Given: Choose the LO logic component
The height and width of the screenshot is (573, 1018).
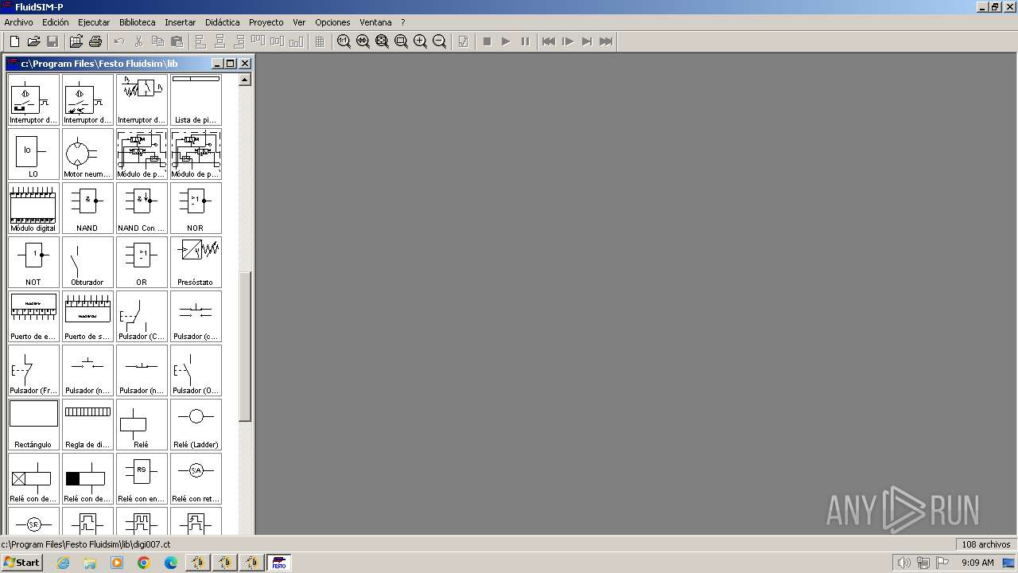Looking at the screenshot, I should [x=33, y=154].
